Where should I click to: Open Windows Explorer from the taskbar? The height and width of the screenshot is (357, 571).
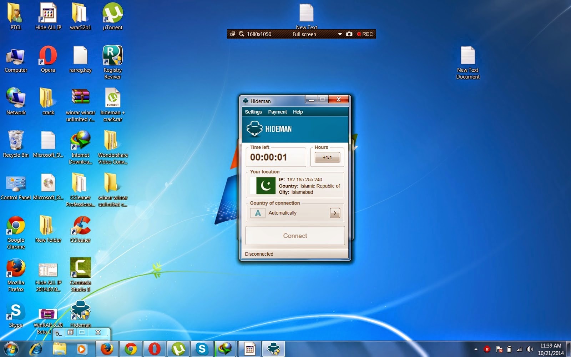coord(60,349)
